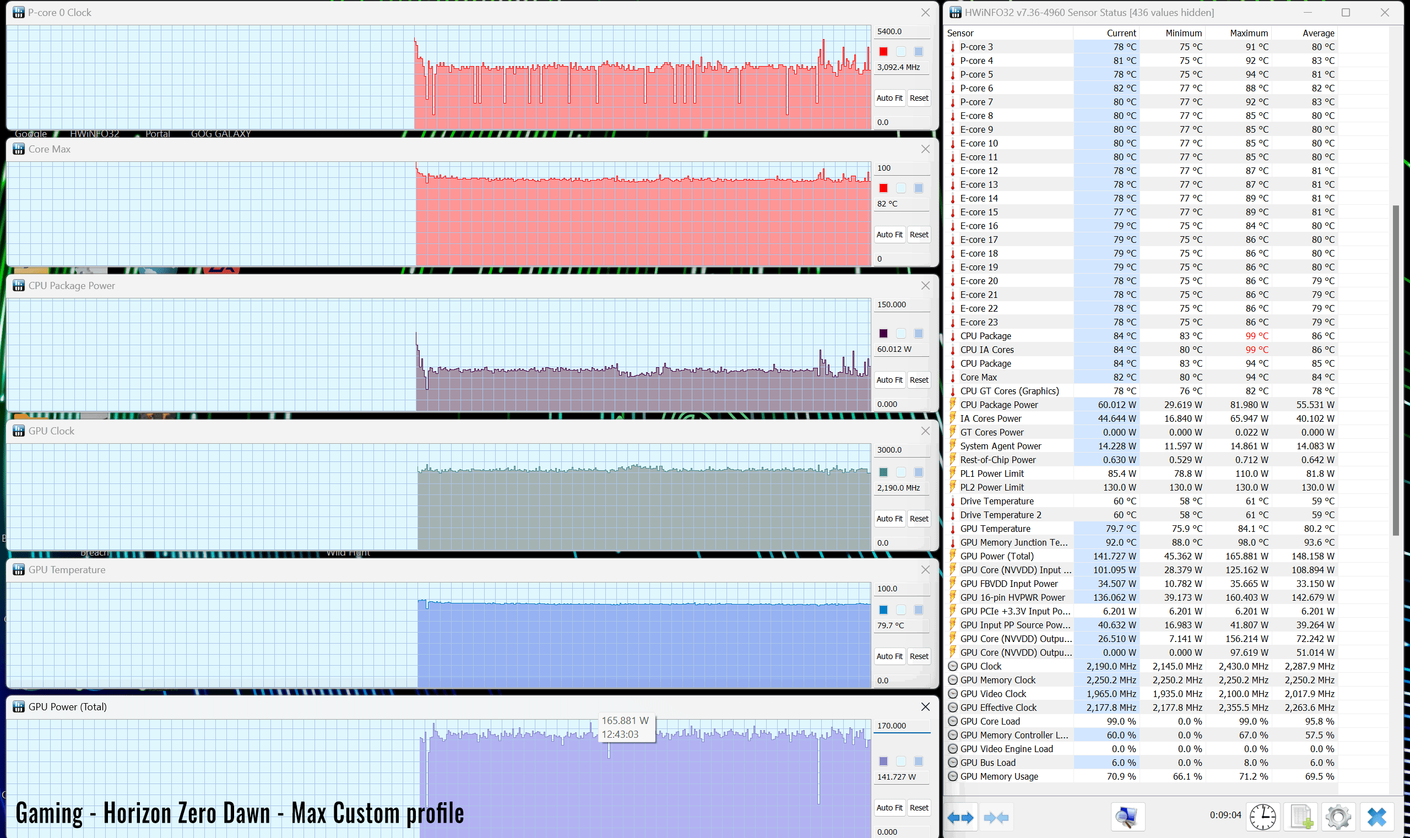The width and height of the screenshot is (1410, 838).
Task: Auto Fit the GPU Clock graph
Action: point(889,519)
